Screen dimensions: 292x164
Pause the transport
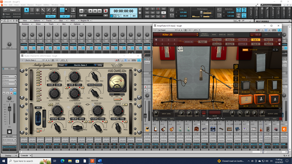coord(95,11)
